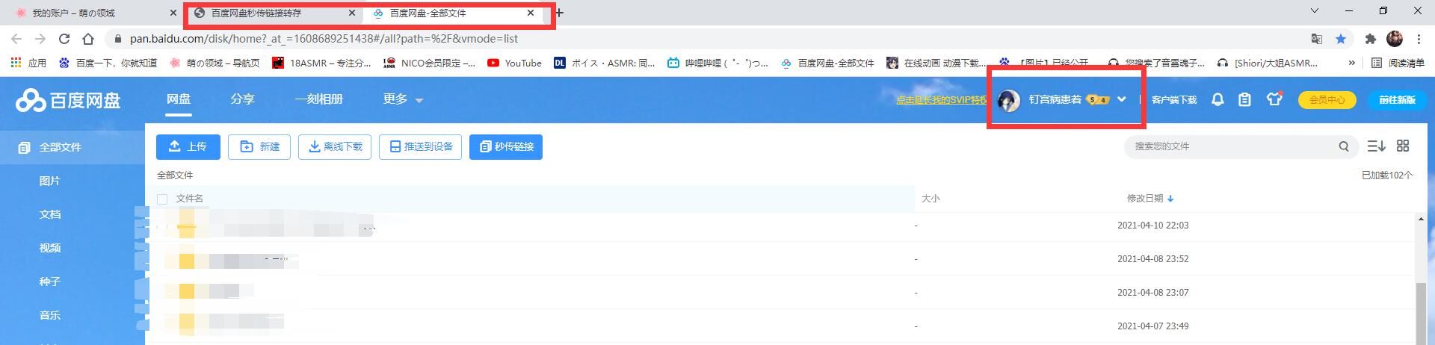Image resolution: width=1435 pixels, height=345 pixels.
Task: Toggle the select-all files checkbox
Action: tap(162, 199)
